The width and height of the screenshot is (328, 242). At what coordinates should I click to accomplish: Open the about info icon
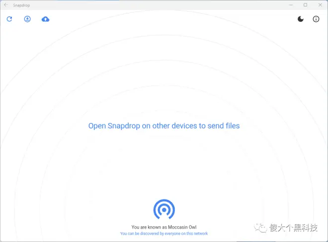316,19
